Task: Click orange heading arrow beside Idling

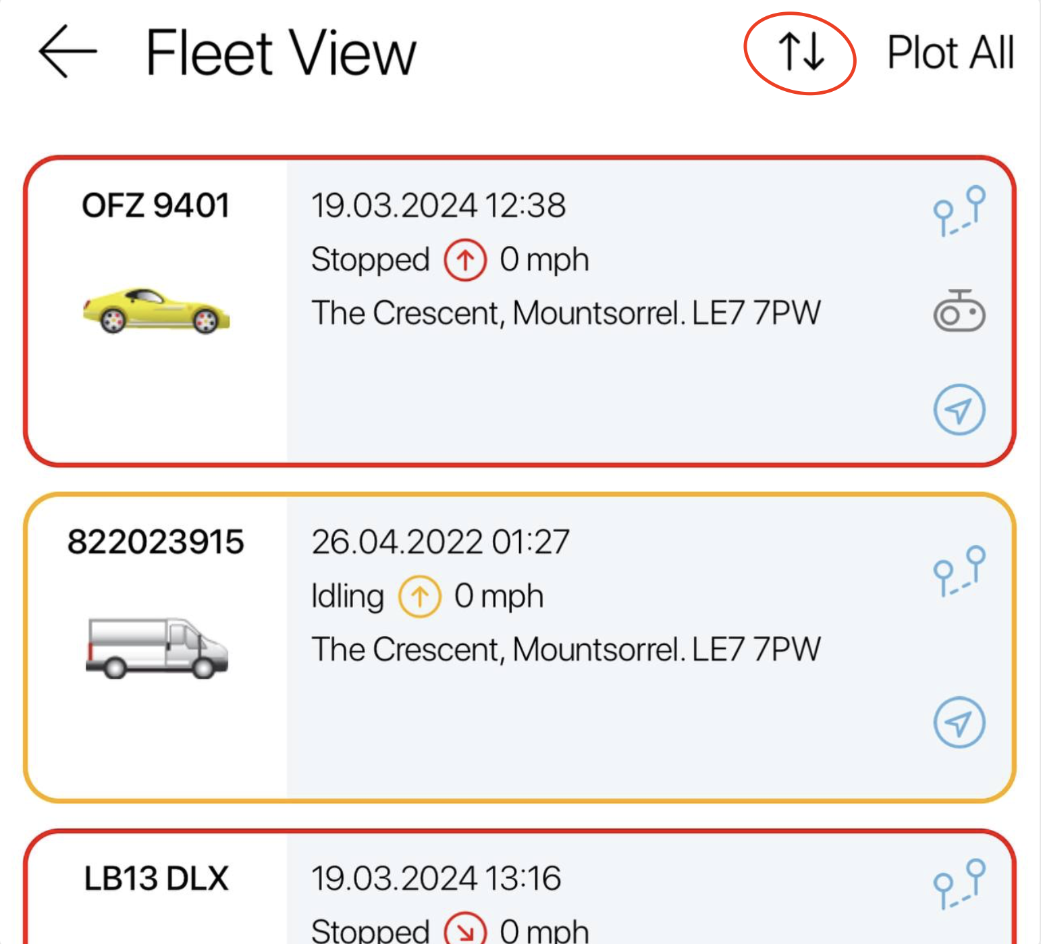Action: pyautogui.click(x=420, y=596)
